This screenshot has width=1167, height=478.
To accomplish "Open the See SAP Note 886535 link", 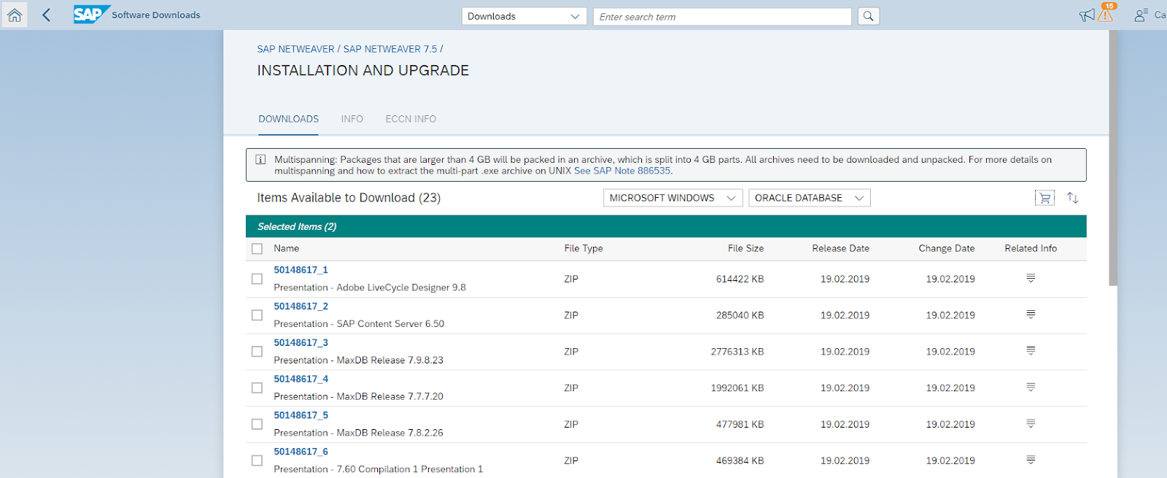I will (x=622, y=171).
